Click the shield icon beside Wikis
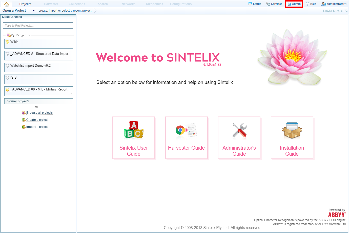This screenshot has height=233, width=349. tap(7, 42)
